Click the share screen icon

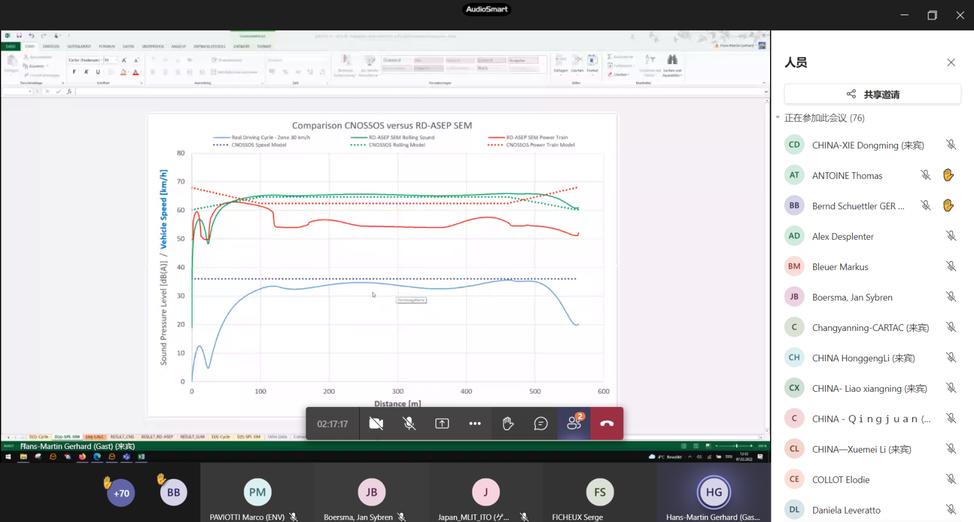pyautogui.click(x=442, y=423)
